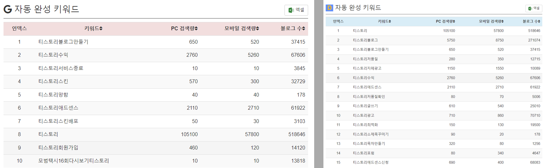The height and width of the screenshot is (168, 545).
Task: Select keyword 티스토리소제목꾸미기 in D table
Action: [x=371, y=134]
